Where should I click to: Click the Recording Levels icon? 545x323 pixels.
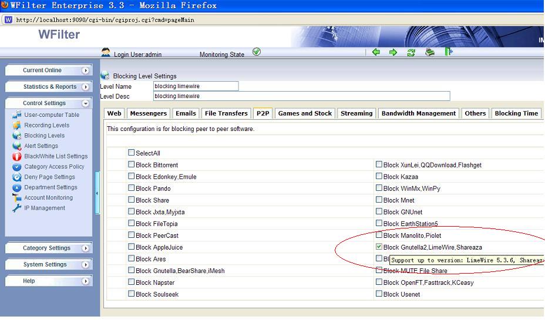coord(16,125)
